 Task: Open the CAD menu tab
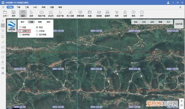[x=35, y=7]
